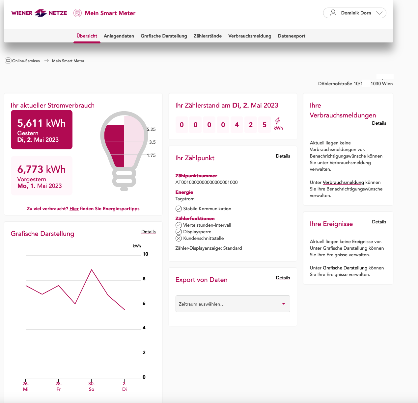Click the Hier link for Energiespartipps

[x=74, y=209]
